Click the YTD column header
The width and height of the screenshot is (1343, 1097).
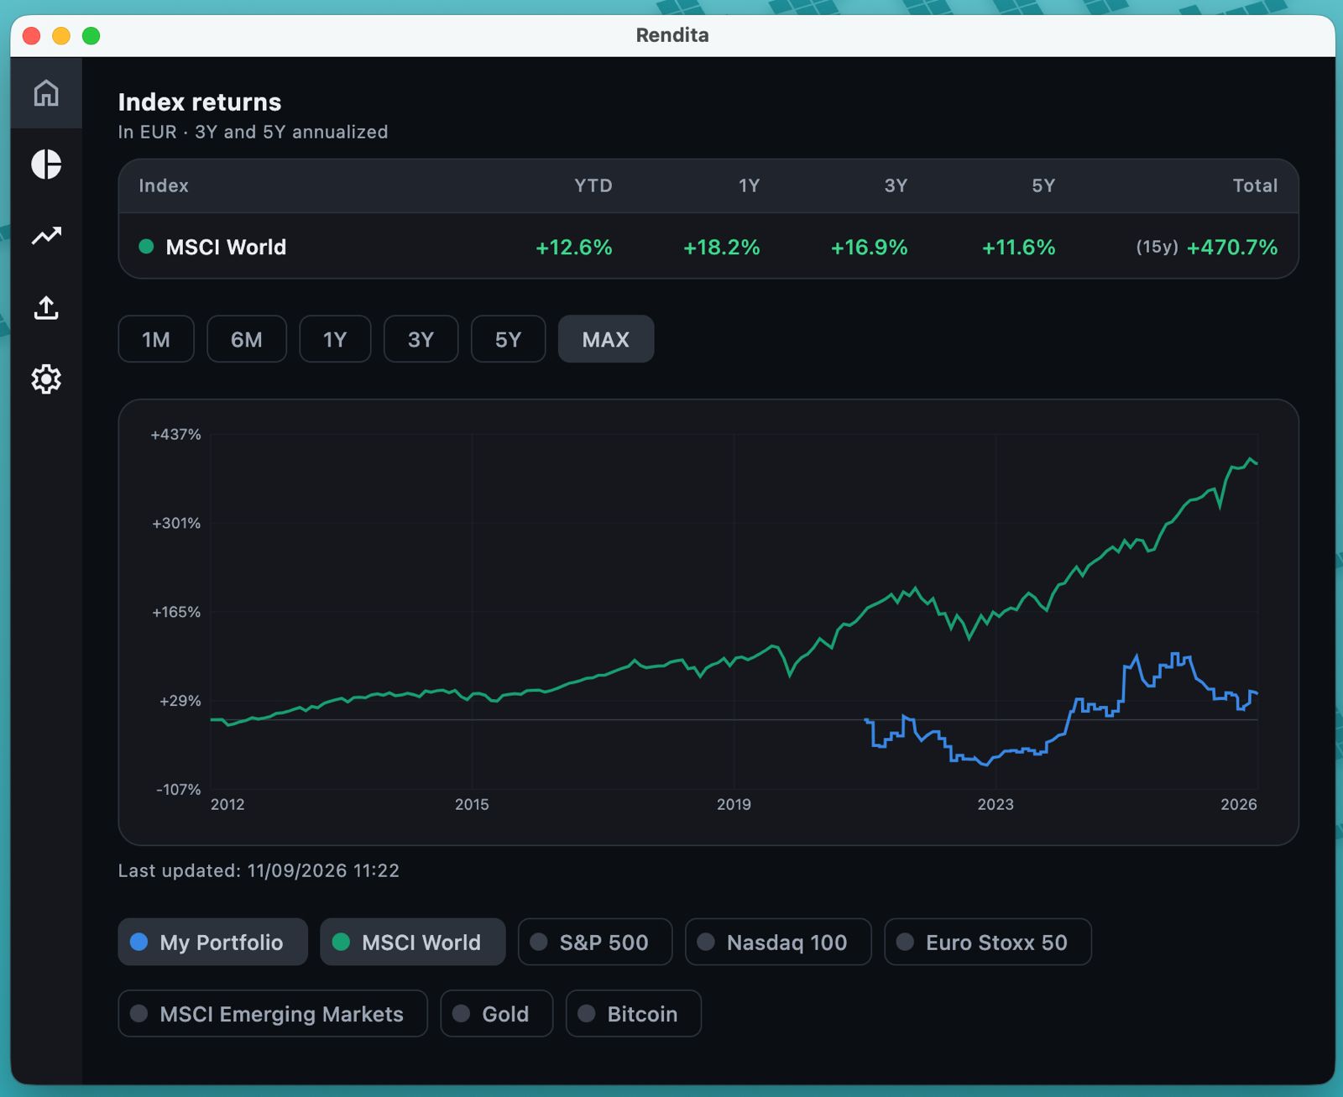[593, 185]
